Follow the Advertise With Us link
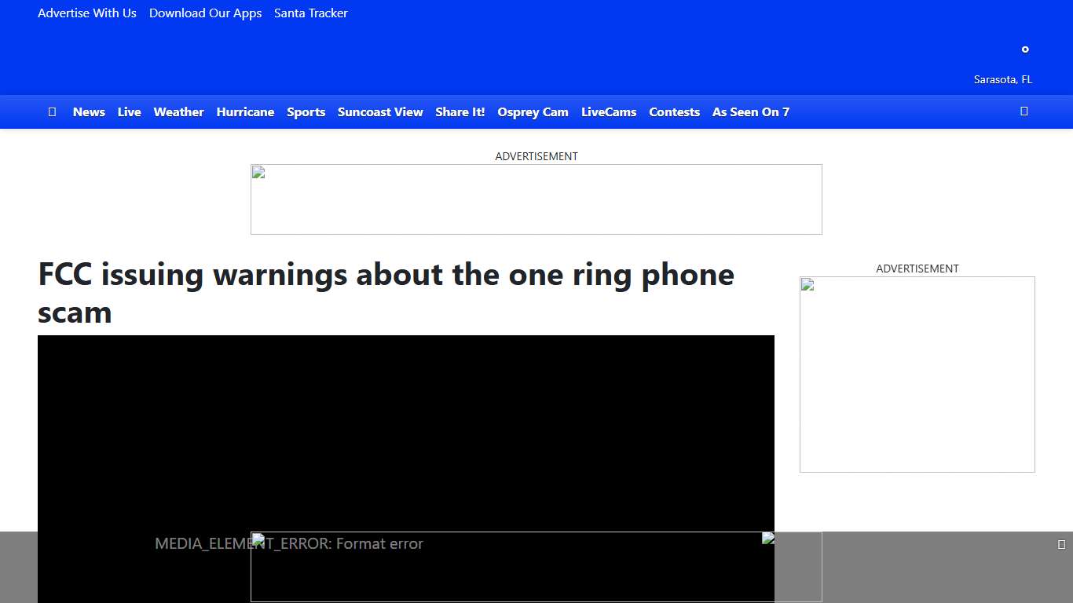The height and width of the screenshot is (603, 1073). coord(86,13)
